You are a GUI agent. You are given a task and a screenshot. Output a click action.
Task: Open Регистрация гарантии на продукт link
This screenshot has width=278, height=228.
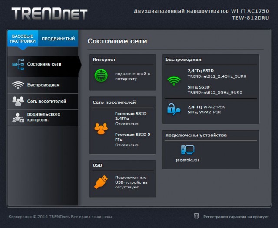pos(236,217)
